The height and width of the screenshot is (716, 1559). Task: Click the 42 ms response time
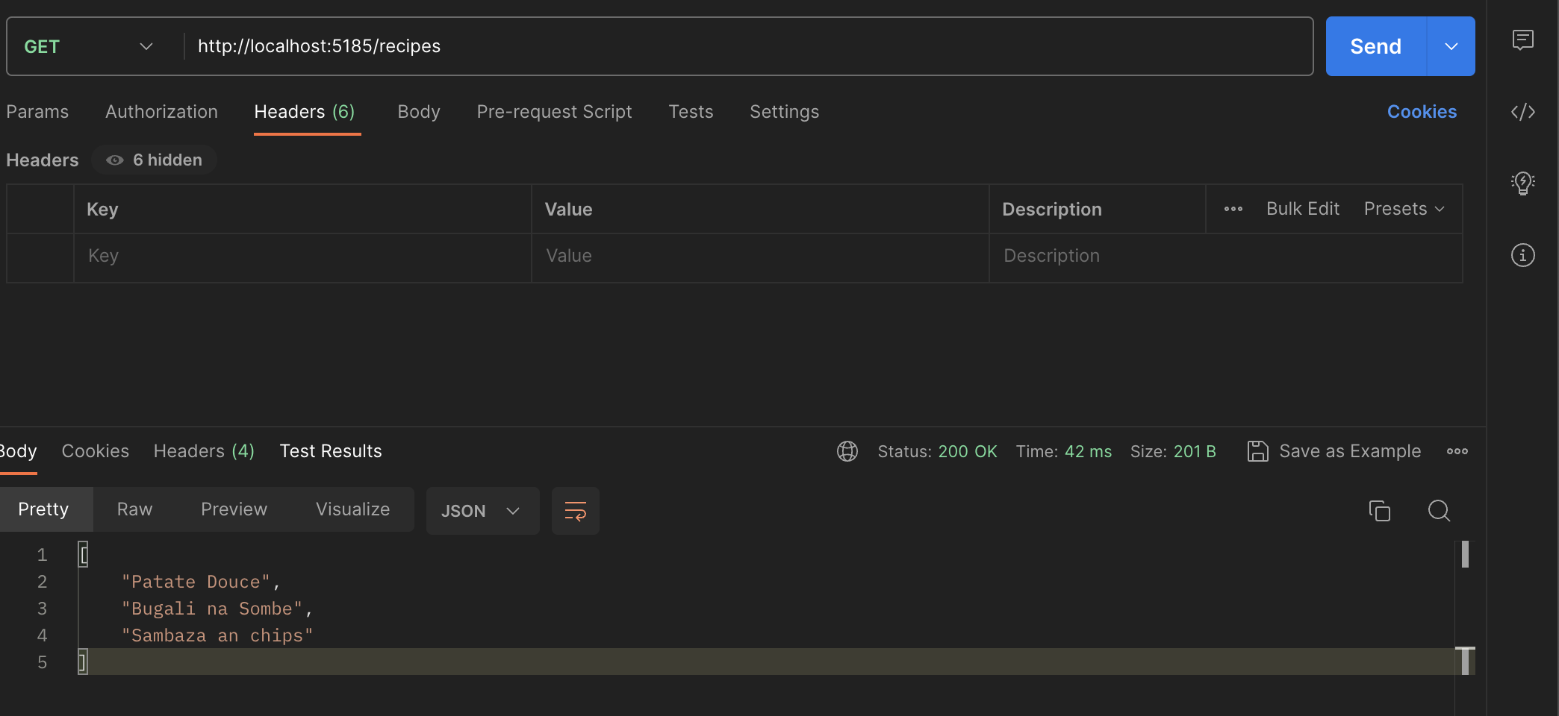pyautogui.click(x=1088, y=451)
